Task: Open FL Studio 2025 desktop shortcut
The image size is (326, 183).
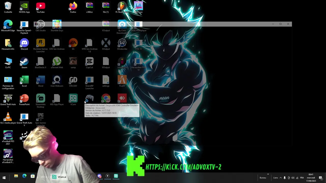Action: [x=122, y=7]
